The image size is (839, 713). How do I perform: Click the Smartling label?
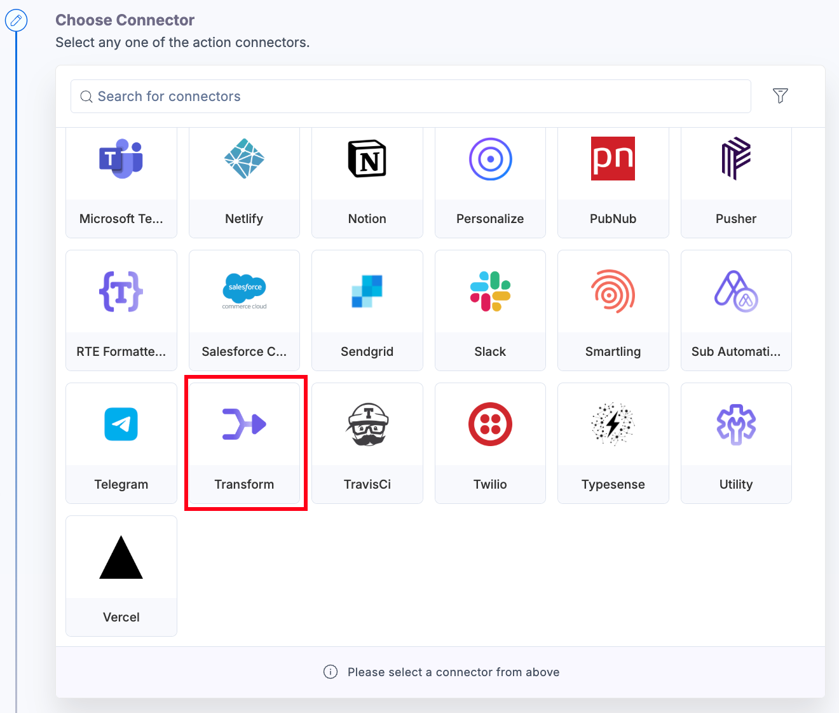coord(613,351)
